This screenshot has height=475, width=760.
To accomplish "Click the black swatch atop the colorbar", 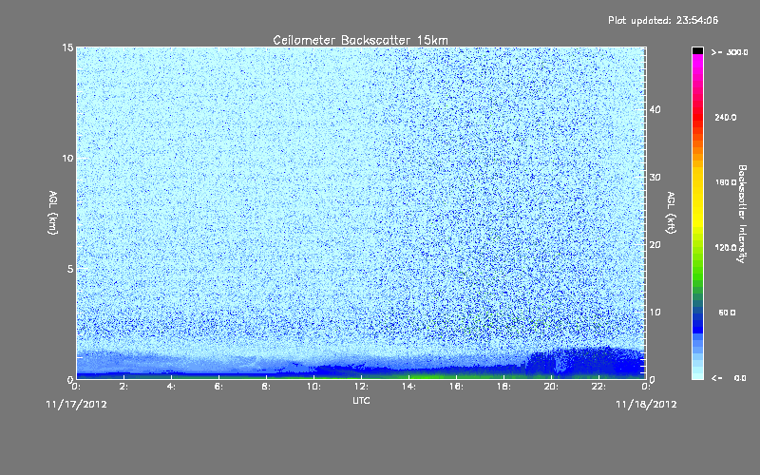I will [697, 50].
